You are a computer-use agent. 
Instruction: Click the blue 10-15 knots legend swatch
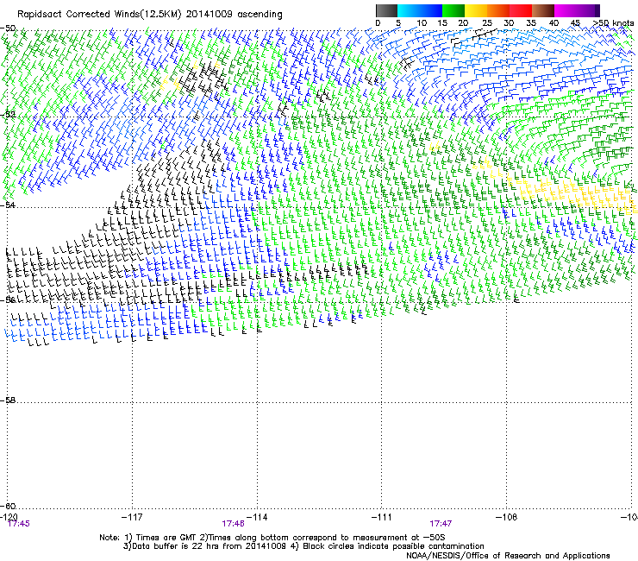431,10
